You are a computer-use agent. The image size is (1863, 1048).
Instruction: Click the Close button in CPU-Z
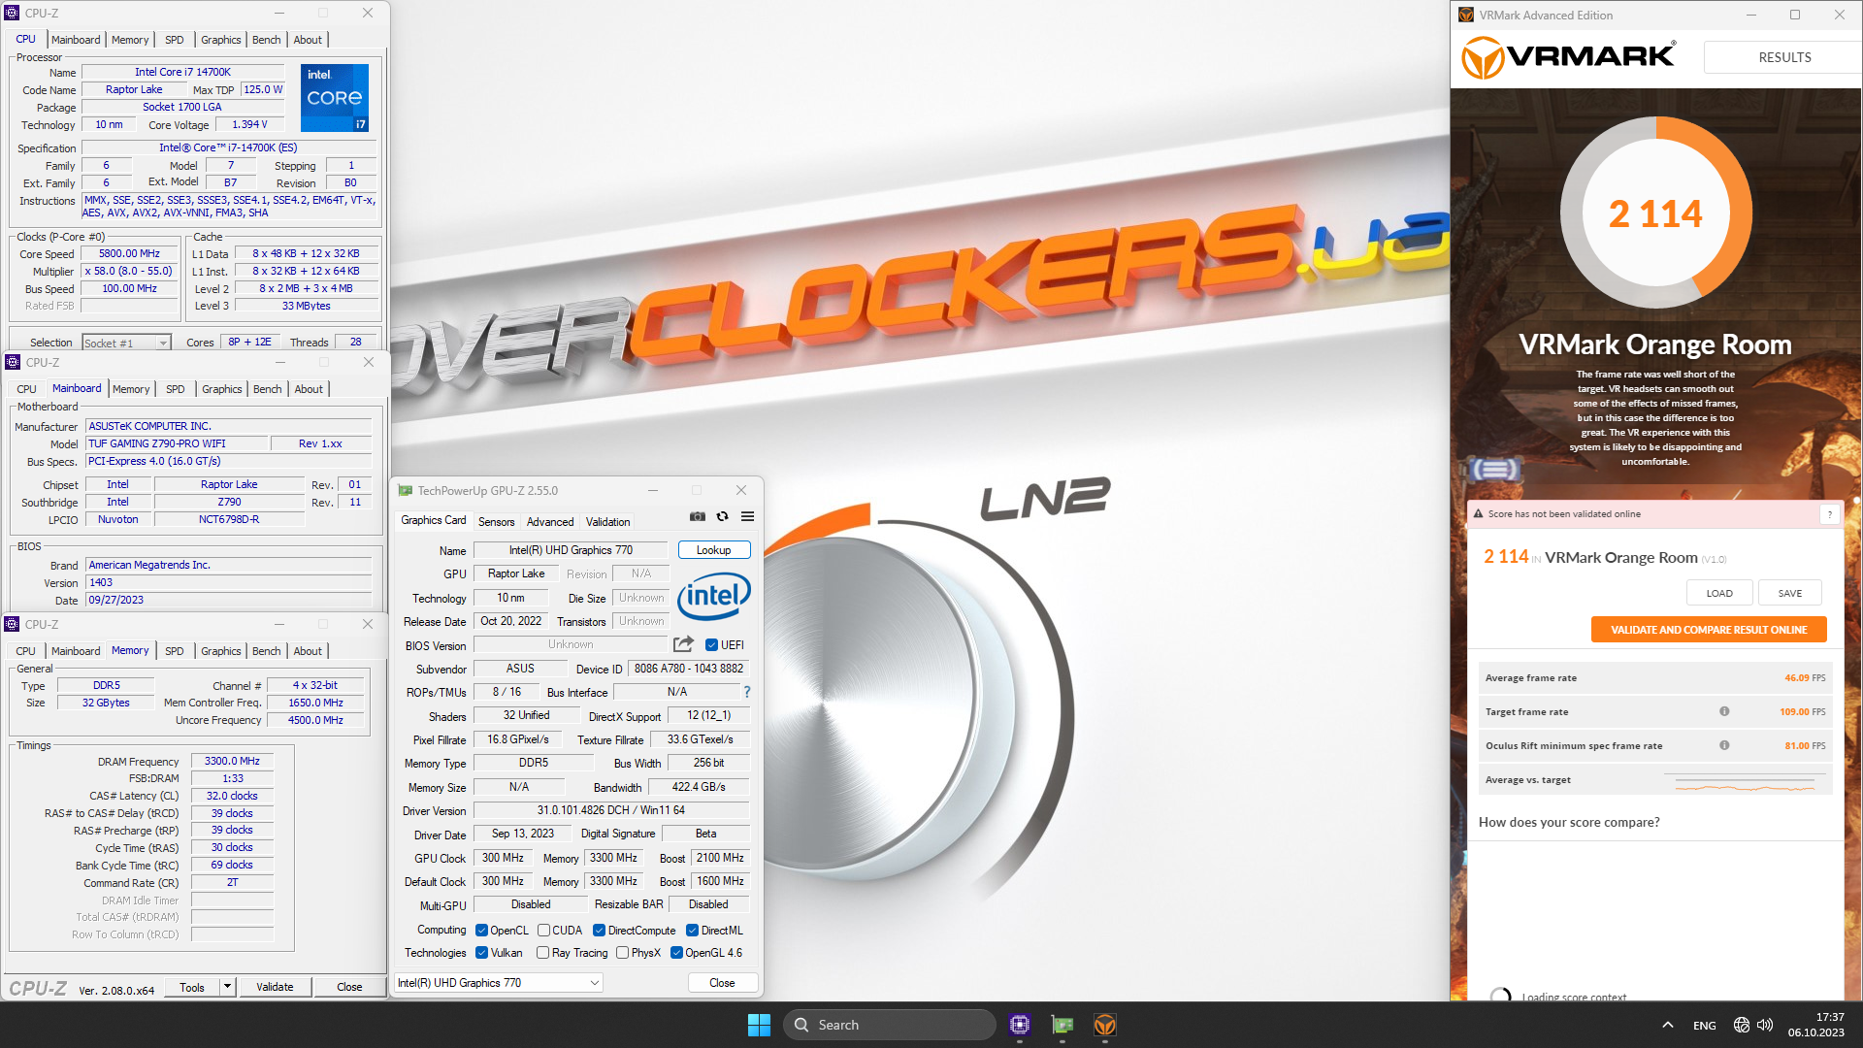pos(349,987)
